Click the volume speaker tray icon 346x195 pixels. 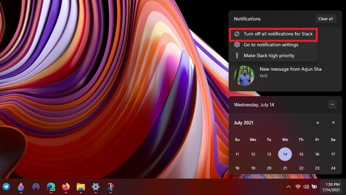click(x=306, y=187)
